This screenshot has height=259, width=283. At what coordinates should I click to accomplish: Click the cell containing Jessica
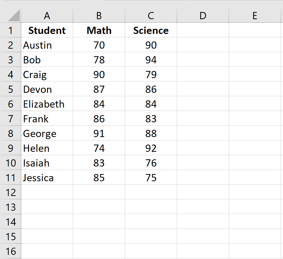point(47,177)
